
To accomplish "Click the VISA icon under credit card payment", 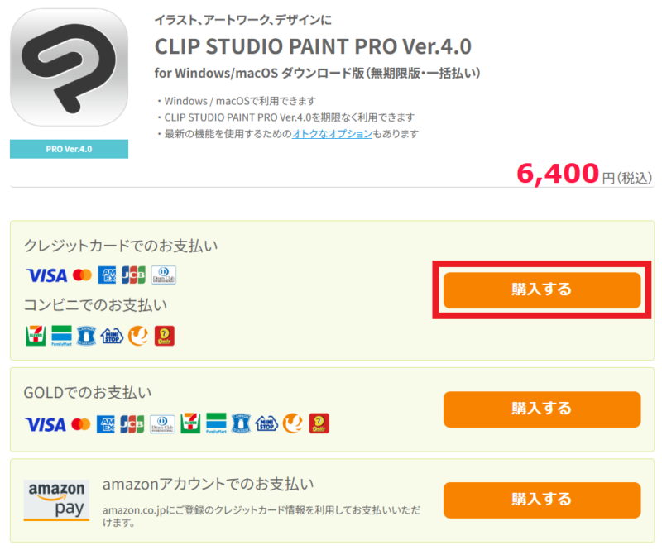I will coord(47,275).
